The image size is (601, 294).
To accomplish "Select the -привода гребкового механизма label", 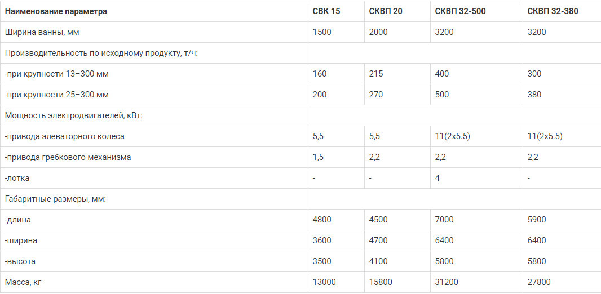I will pyautogui.click(x=68, y=157).
